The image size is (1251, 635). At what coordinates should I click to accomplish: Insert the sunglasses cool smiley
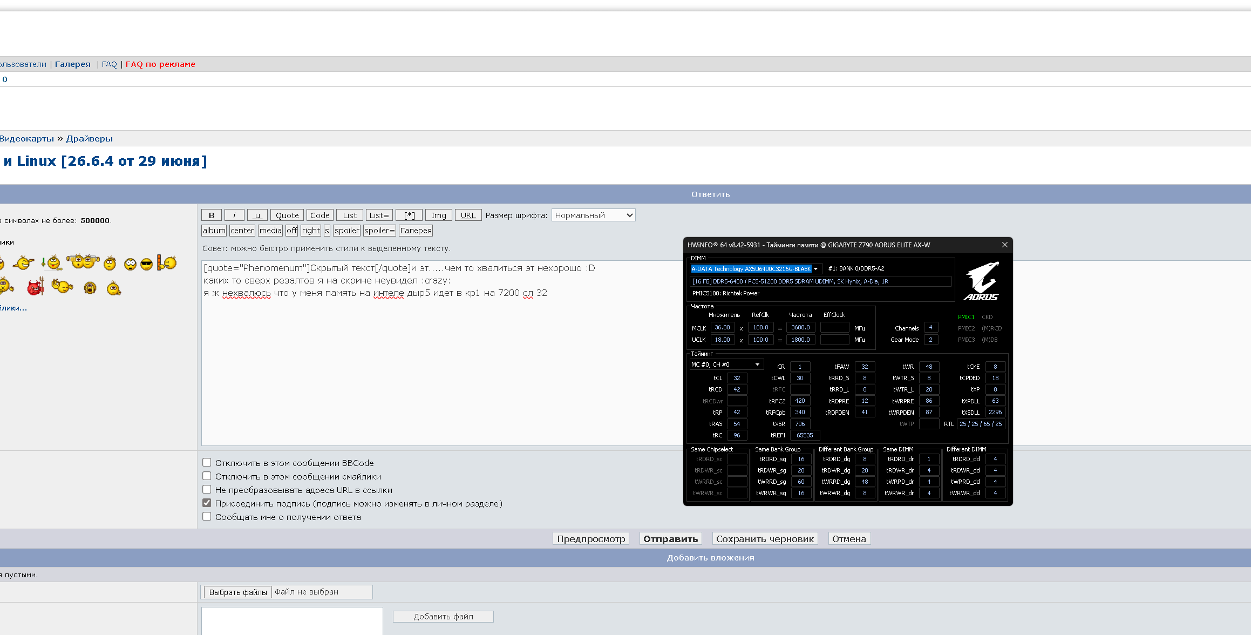point(146,264)
